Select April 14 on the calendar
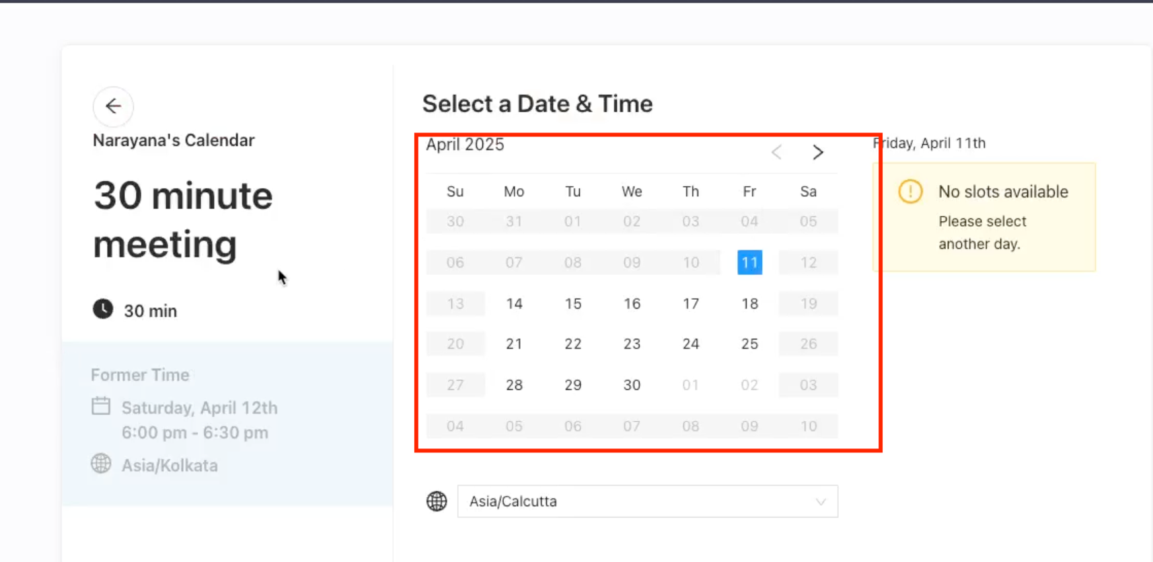 [x=514, y=304]
